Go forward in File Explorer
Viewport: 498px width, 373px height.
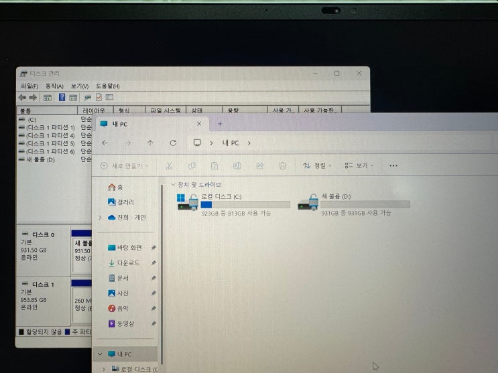[127, 143]
